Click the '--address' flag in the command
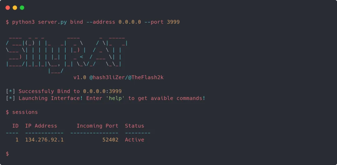This screenshot has height=165, width=337. [x=100, y=22]
